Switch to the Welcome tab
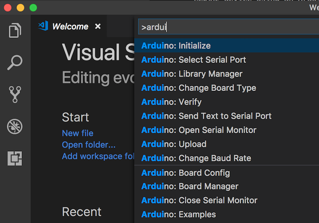319x223 pixels. [x=70, y=27]
